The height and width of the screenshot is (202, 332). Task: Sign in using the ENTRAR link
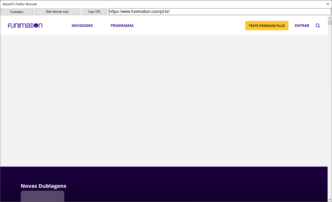coord(302,26)
